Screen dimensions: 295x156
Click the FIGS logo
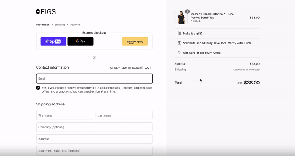pos(46,12)
